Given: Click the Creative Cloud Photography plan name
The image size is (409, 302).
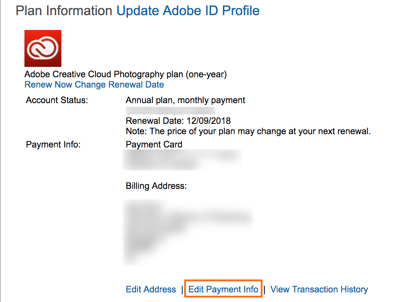Looking at the screenshot, I should (x=125, y=74).
